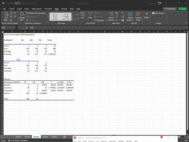The width and height of the screenshot is (189, 142).
Task: Switch to the Review tab
Action: tap(64, 9)
